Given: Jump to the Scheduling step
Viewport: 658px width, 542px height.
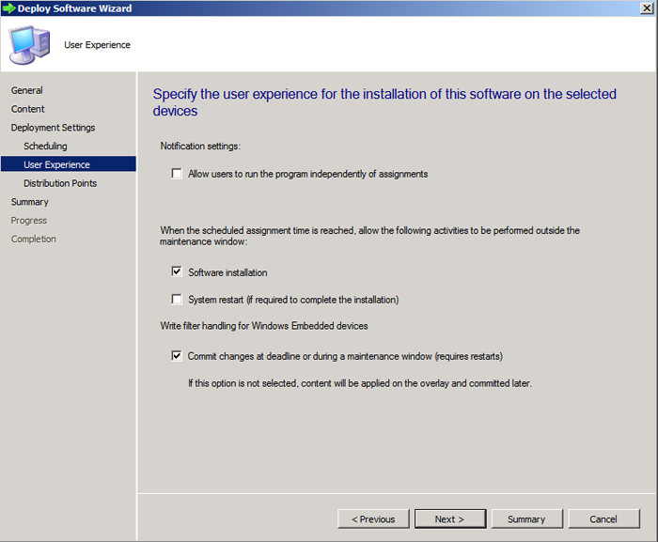Looking at the screenshot, I should coord(45,147).
